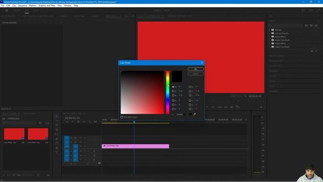Toggle Linked Selection in timeline

pyautogui.click(x=78, y=122)
